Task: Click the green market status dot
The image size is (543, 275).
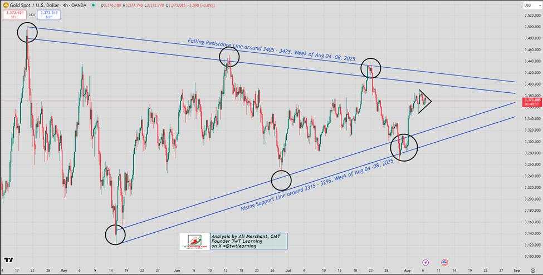Action: click(x=94, y=6)
